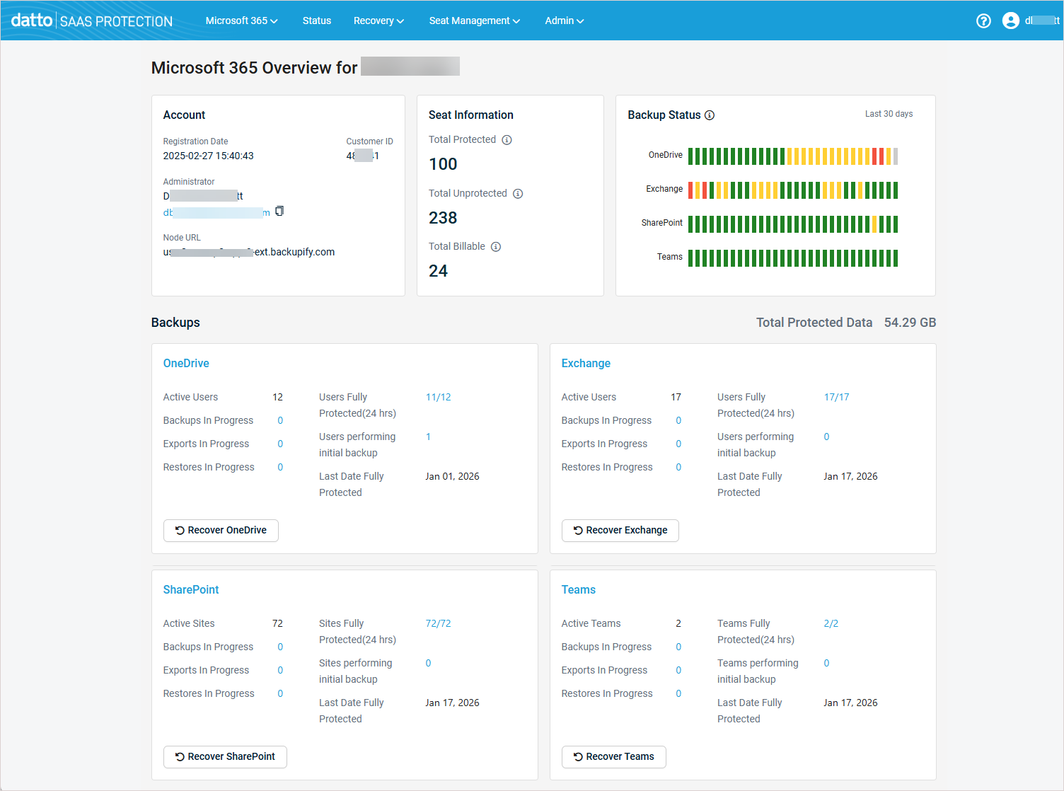Go to the Status page

316,21
